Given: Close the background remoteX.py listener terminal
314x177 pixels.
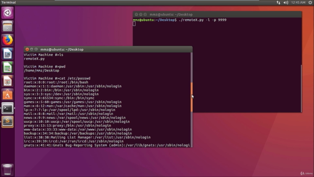Looking at the screenshot, I should click(136, 14).
